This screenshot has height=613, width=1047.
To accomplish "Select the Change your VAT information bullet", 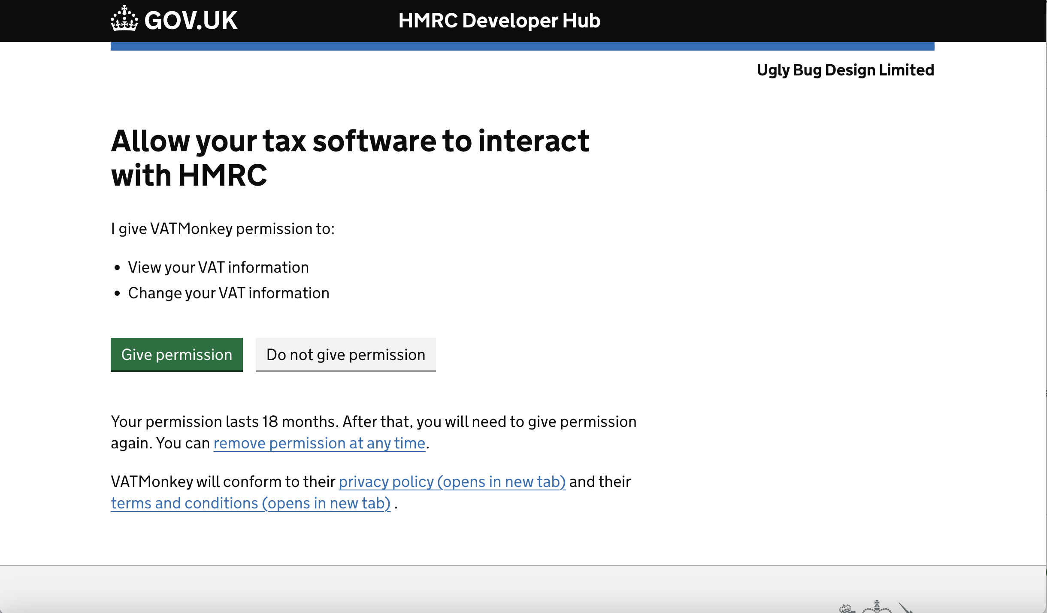I will (229, 293).
